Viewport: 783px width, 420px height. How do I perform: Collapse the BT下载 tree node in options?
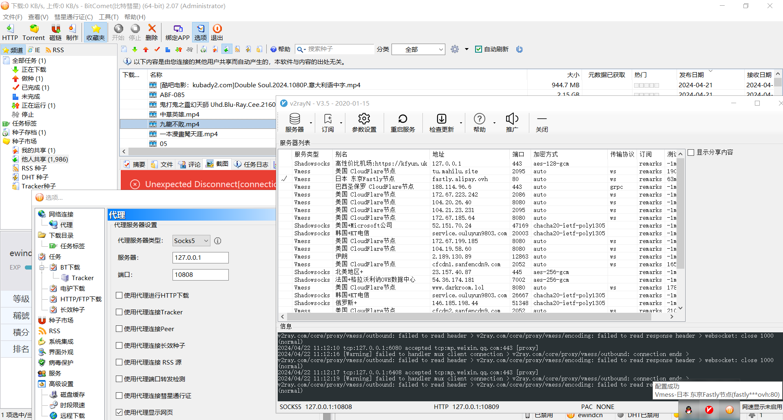(x=42, y=267)
